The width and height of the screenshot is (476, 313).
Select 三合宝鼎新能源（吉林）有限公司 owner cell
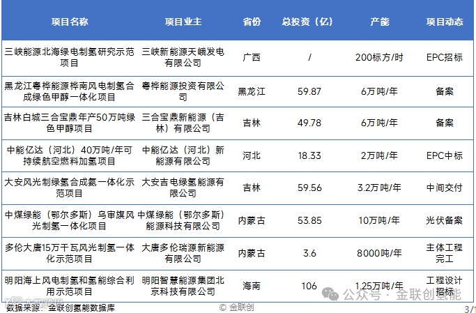(x=183, y=123)
